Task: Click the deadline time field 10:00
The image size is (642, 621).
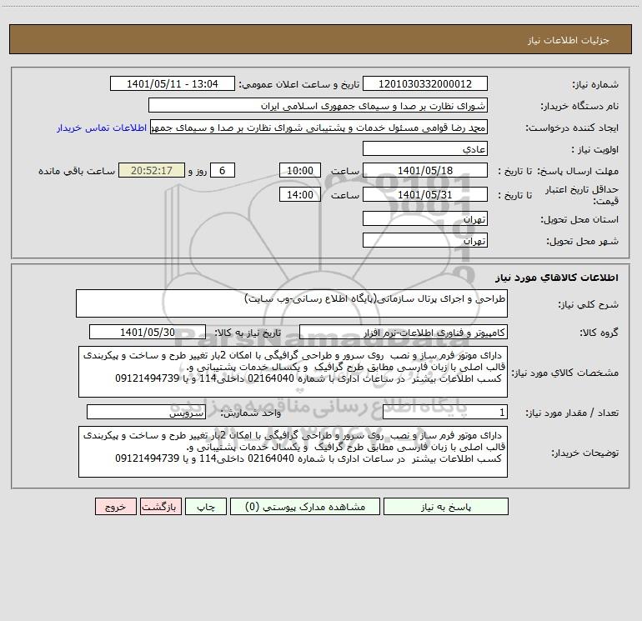Action: [299, 170]
